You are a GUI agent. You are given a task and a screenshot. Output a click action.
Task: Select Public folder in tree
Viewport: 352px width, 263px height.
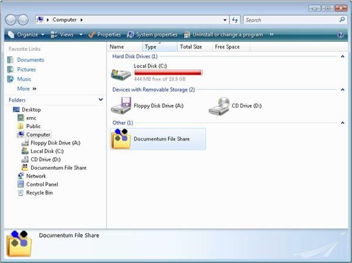click(33, 126)
